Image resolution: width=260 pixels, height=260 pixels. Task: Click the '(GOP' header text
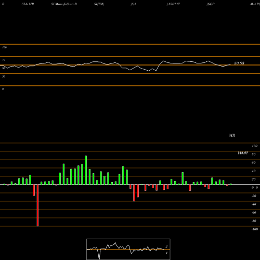(x=211, y=4)
